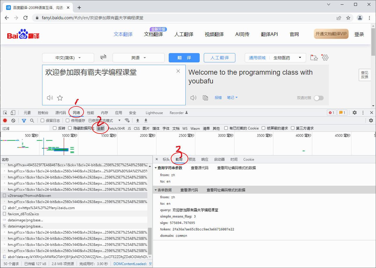The height and width of the screenshot is (268, 376).
Task: Clear the source text with X
Action: click(x=178, y=71)
